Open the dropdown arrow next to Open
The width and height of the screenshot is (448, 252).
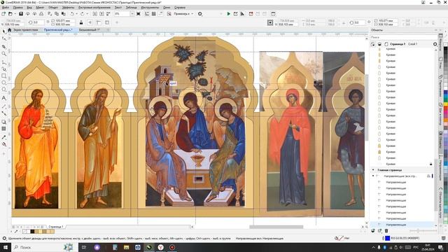pyautogui.click(x=15, y=14)
